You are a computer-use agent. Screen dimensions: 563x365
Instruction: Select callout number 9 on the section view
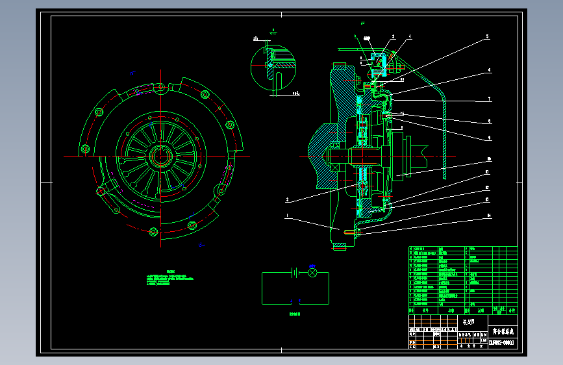489,138
